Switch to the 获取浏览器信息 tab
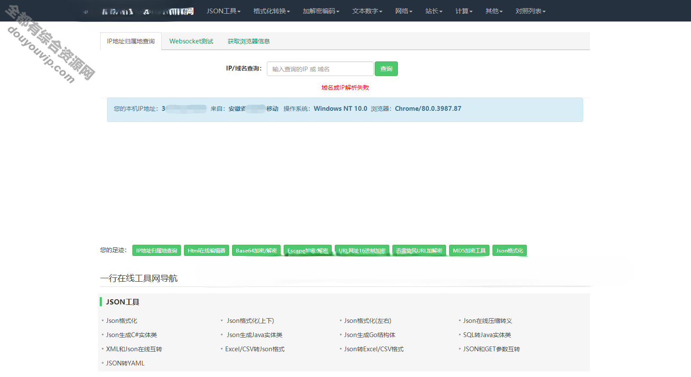 (249, 41)
